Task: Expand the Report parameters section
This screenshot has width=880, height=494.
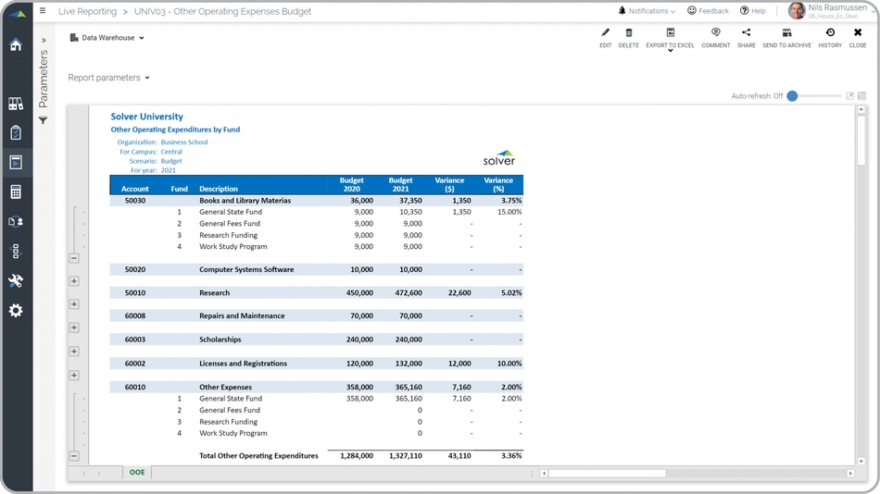Action: tap(108, 78)
